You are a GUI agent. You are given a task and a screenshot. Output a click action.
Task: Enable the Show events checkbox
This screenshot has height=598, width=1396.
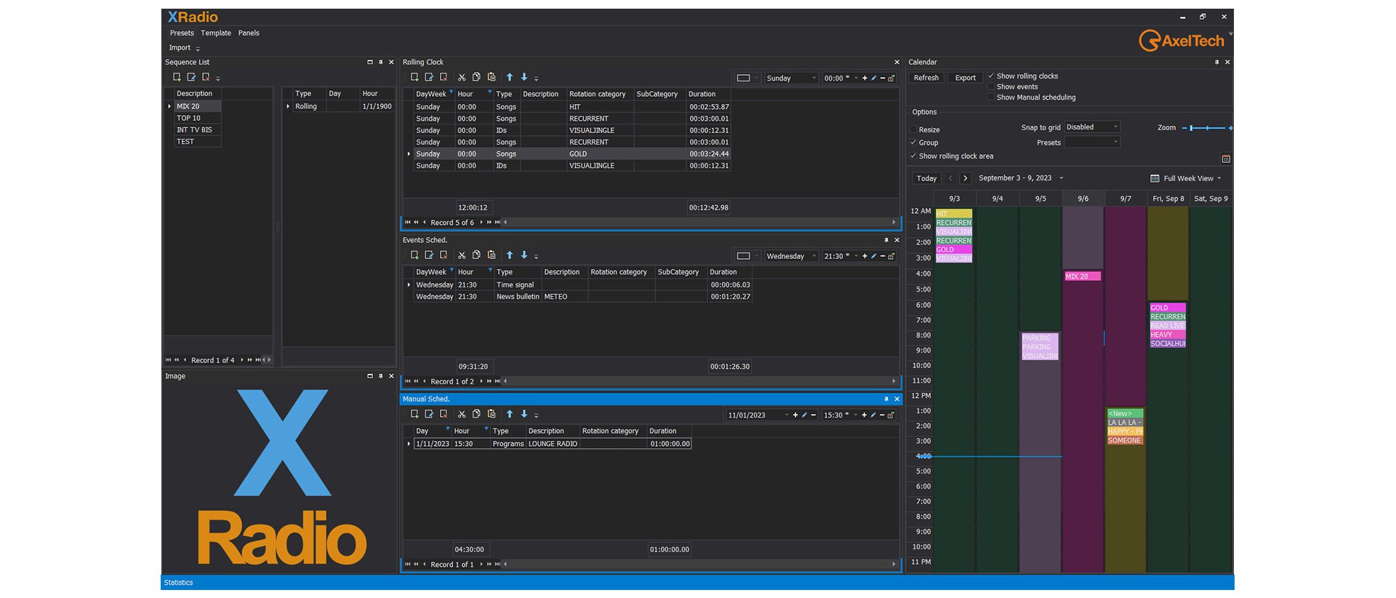coord(991,87)
